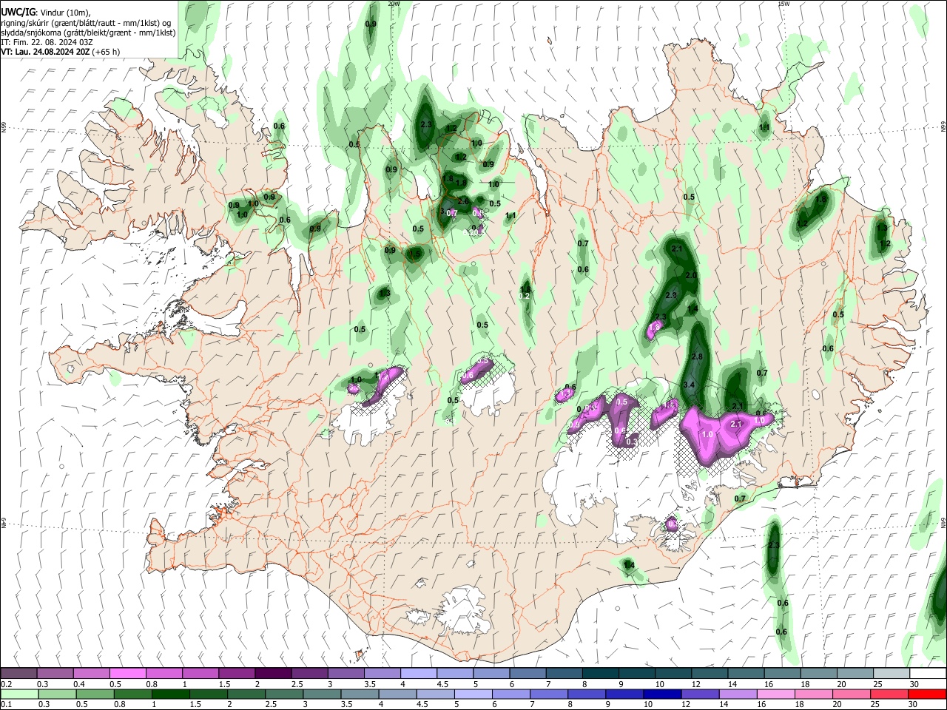Image resolution: width=947 pixels, height=710 pixels.
Task: Click the "2.8" precipitation value on the map
Action: point(696,357)
